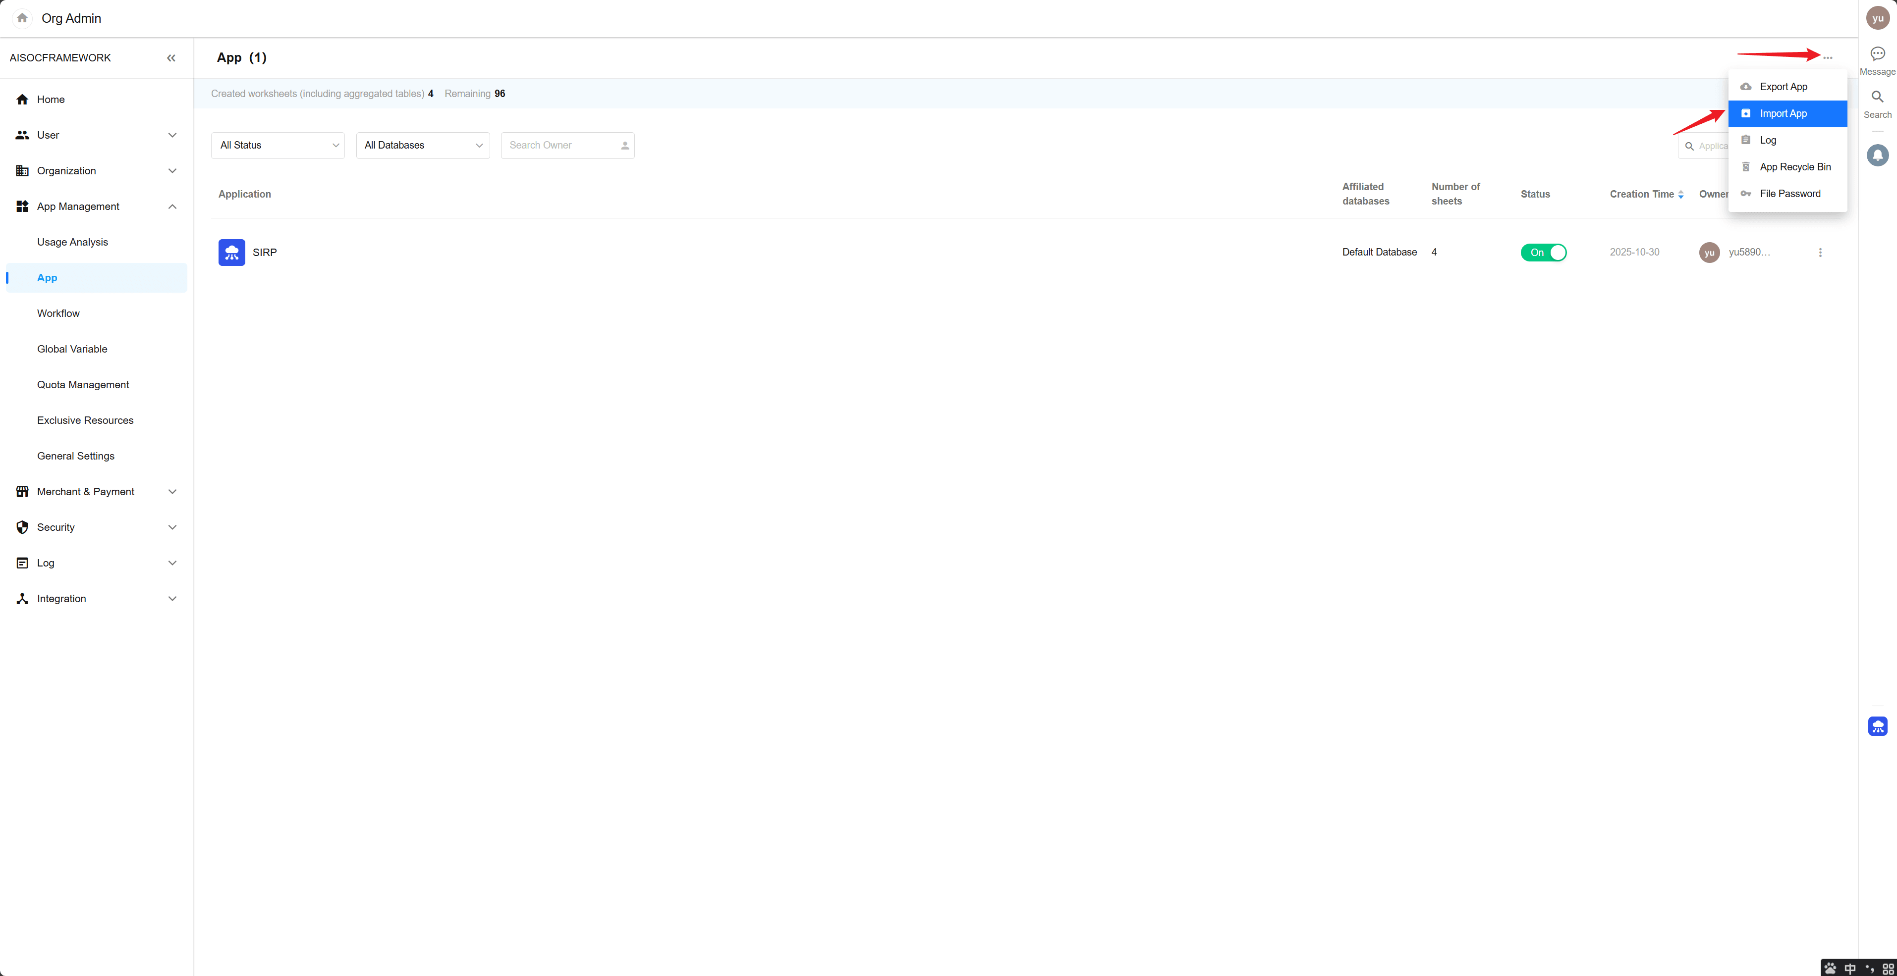The width and height of the screenshot is (1897, 976).
Task: Open the Message panel icon
Action: (x=1877, y=54)
